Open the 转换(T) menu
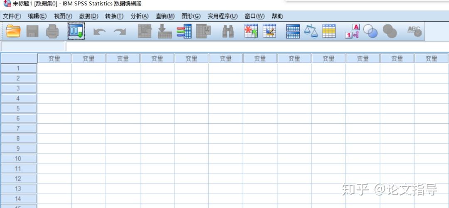This screenshot has height=208, width=449. point(114,16)
